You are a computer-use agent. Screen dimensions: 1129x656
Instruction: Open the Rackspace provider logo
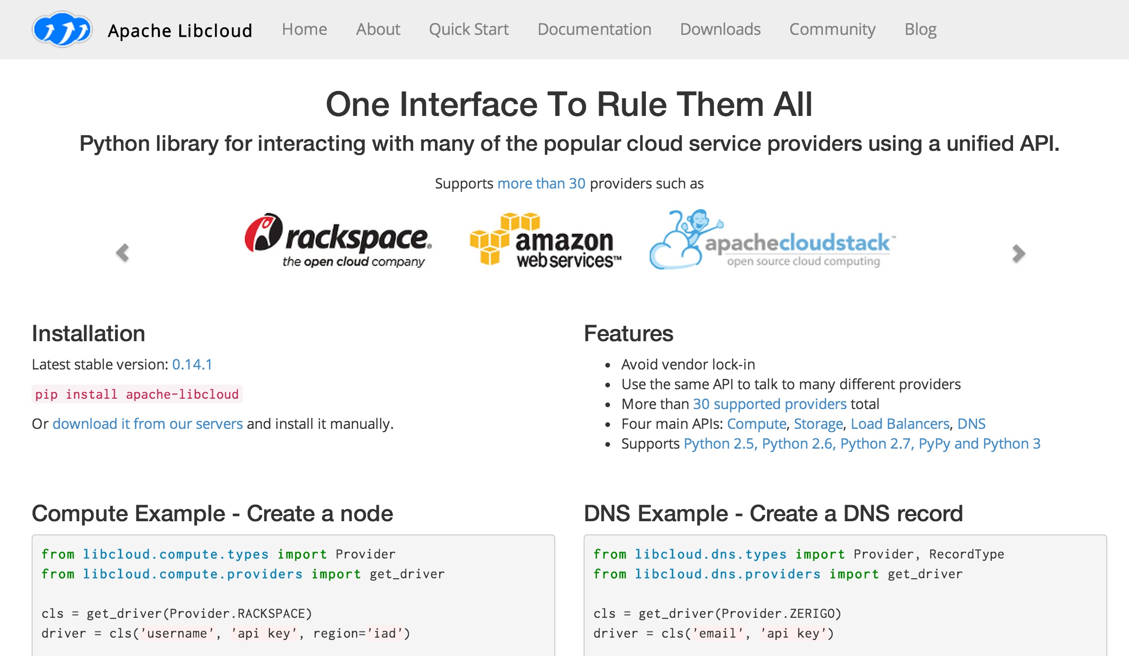tap(338, 241)
